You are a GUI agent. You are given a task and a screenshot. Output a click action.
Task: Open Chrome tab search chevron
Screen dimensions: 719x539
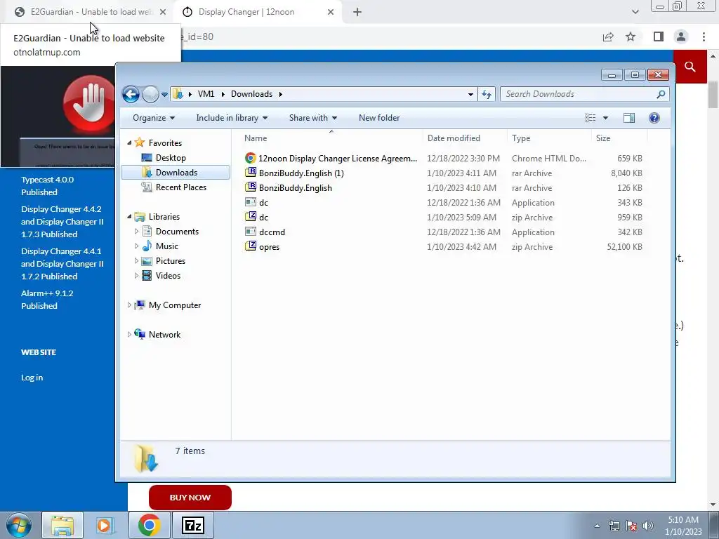click(x=635, y=12)
